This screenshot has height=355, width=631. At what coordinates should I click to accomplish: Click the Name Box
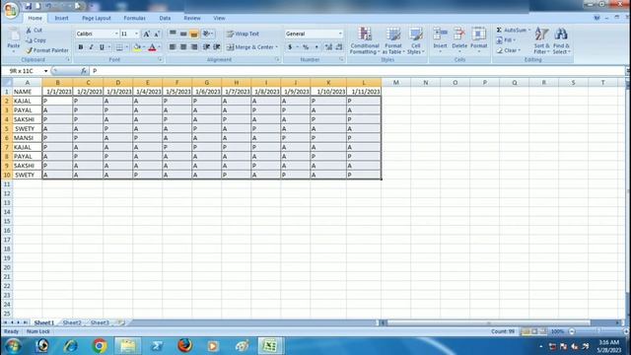pyautogui.click(x=26, y=71)
